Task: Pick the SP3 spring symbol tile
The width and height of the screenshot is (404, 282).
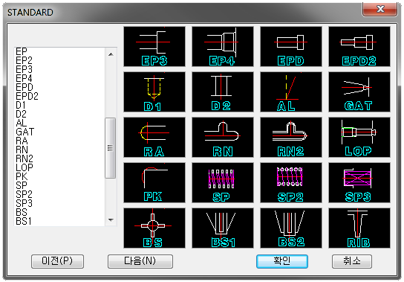Action: (359, 182)
